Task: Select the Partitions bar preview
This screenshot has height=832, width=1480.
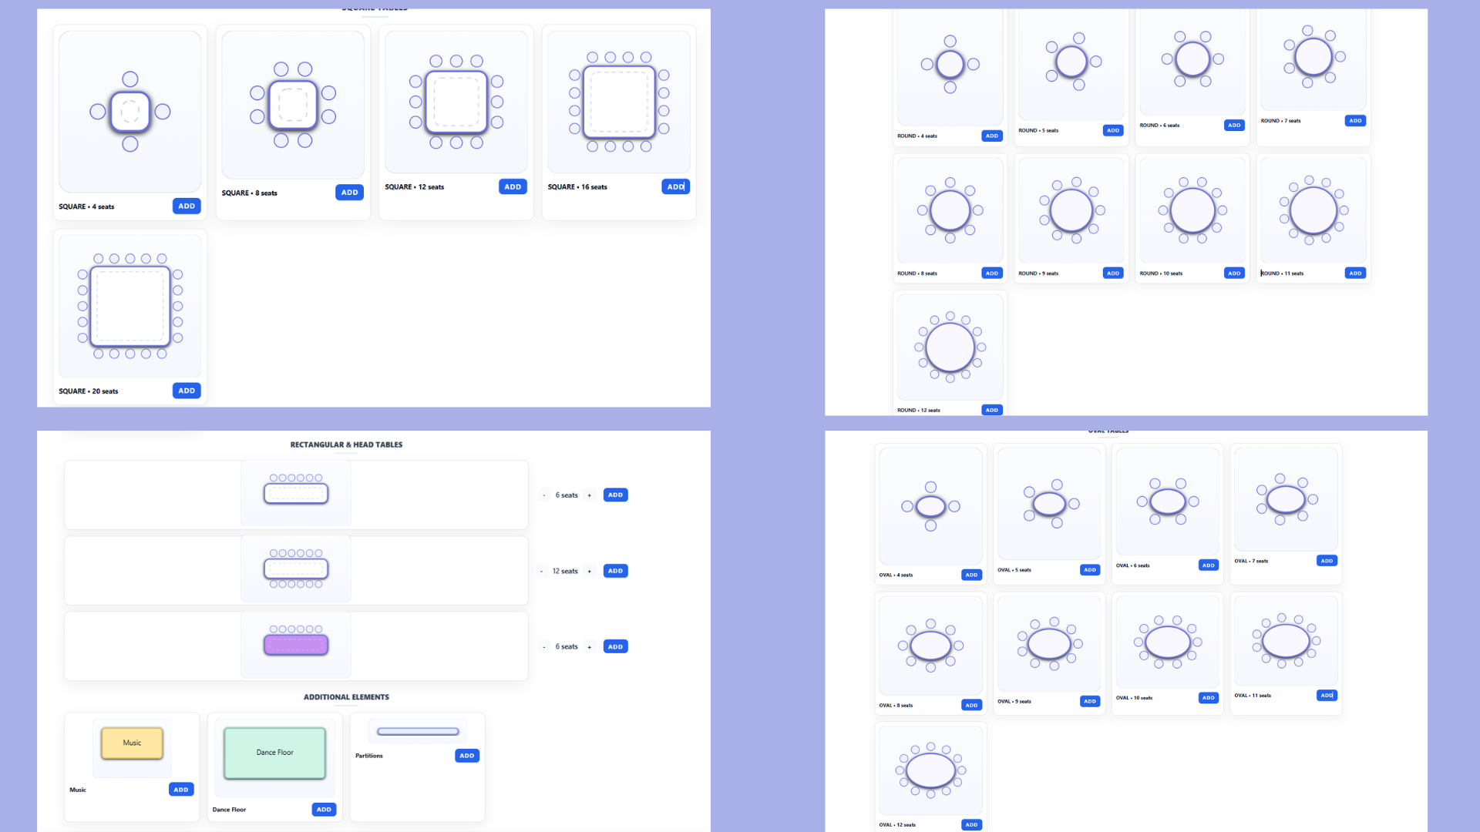Action: (x=418, y=731)
